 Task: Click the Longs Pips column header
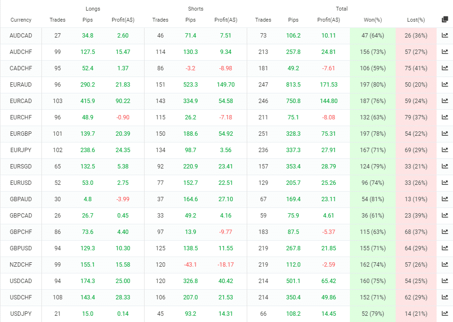coord(88,20)
